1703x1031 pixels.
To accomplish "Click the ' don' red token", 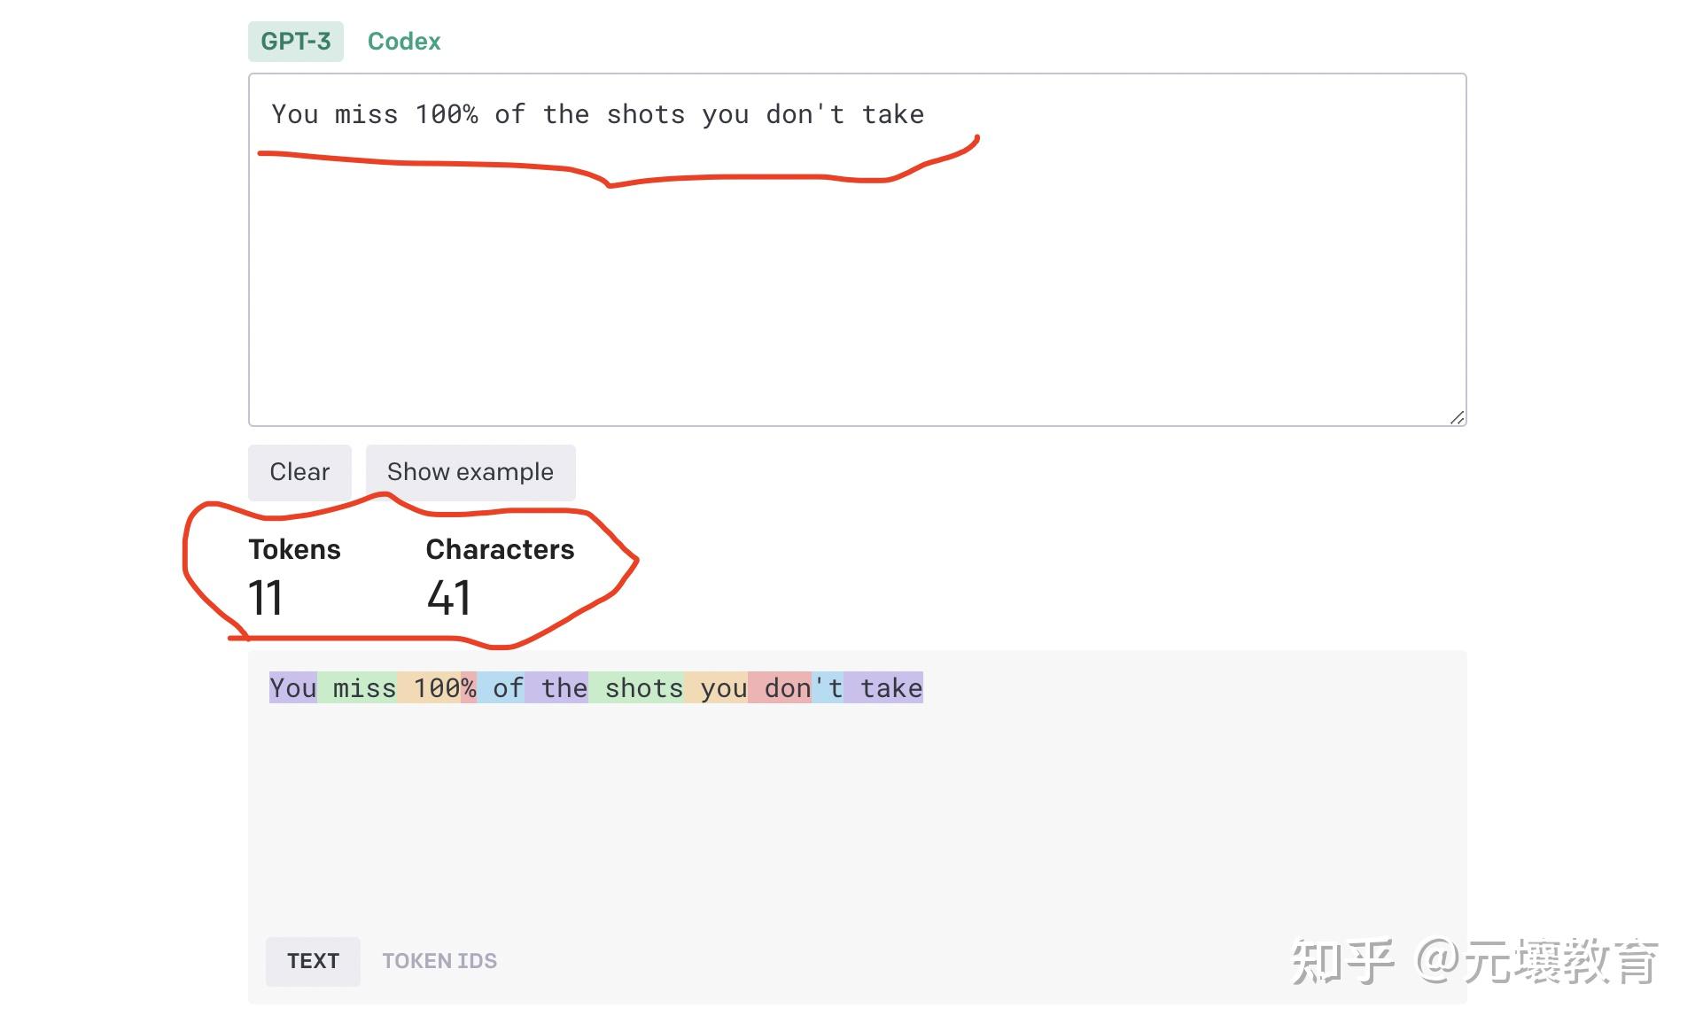I will point(780,688).
